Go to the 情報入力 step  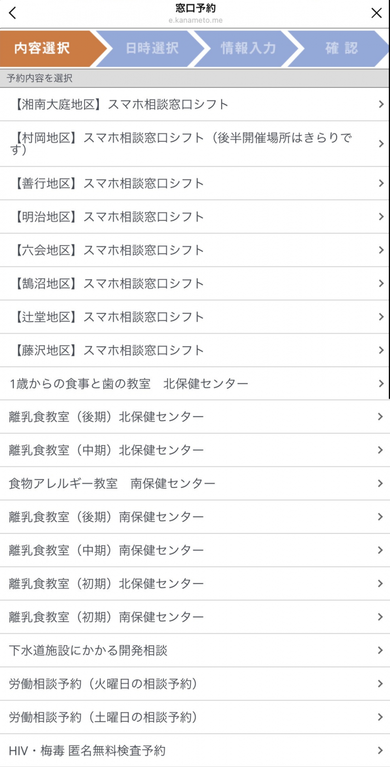pos(248,48)
